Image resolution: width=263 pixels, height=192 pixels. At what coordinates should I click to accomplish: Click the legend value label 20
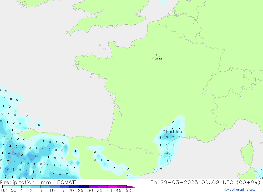point(71,190)
